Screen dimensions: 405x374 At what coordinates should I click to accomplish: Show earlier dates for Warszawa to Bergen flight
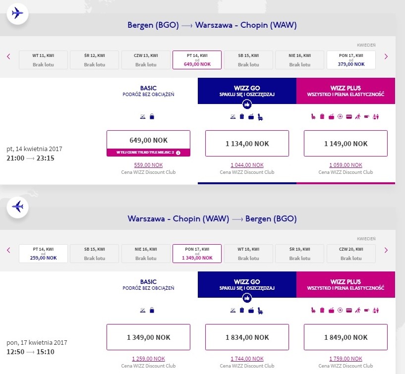(8, 250)
